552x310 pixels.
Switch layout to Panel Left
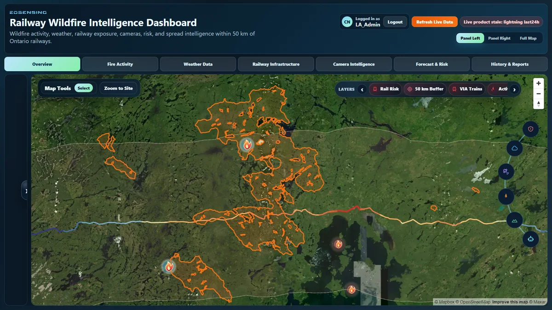470,38
